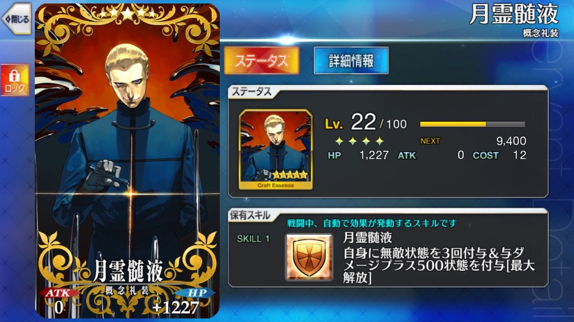574x322 pixels.
Task: Tap the NEXT 9,400 experience value
Action: (x=473, y=141)
